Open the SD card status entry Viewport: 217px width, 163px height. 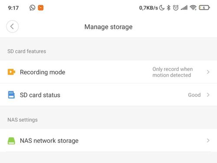pos(108,95)
